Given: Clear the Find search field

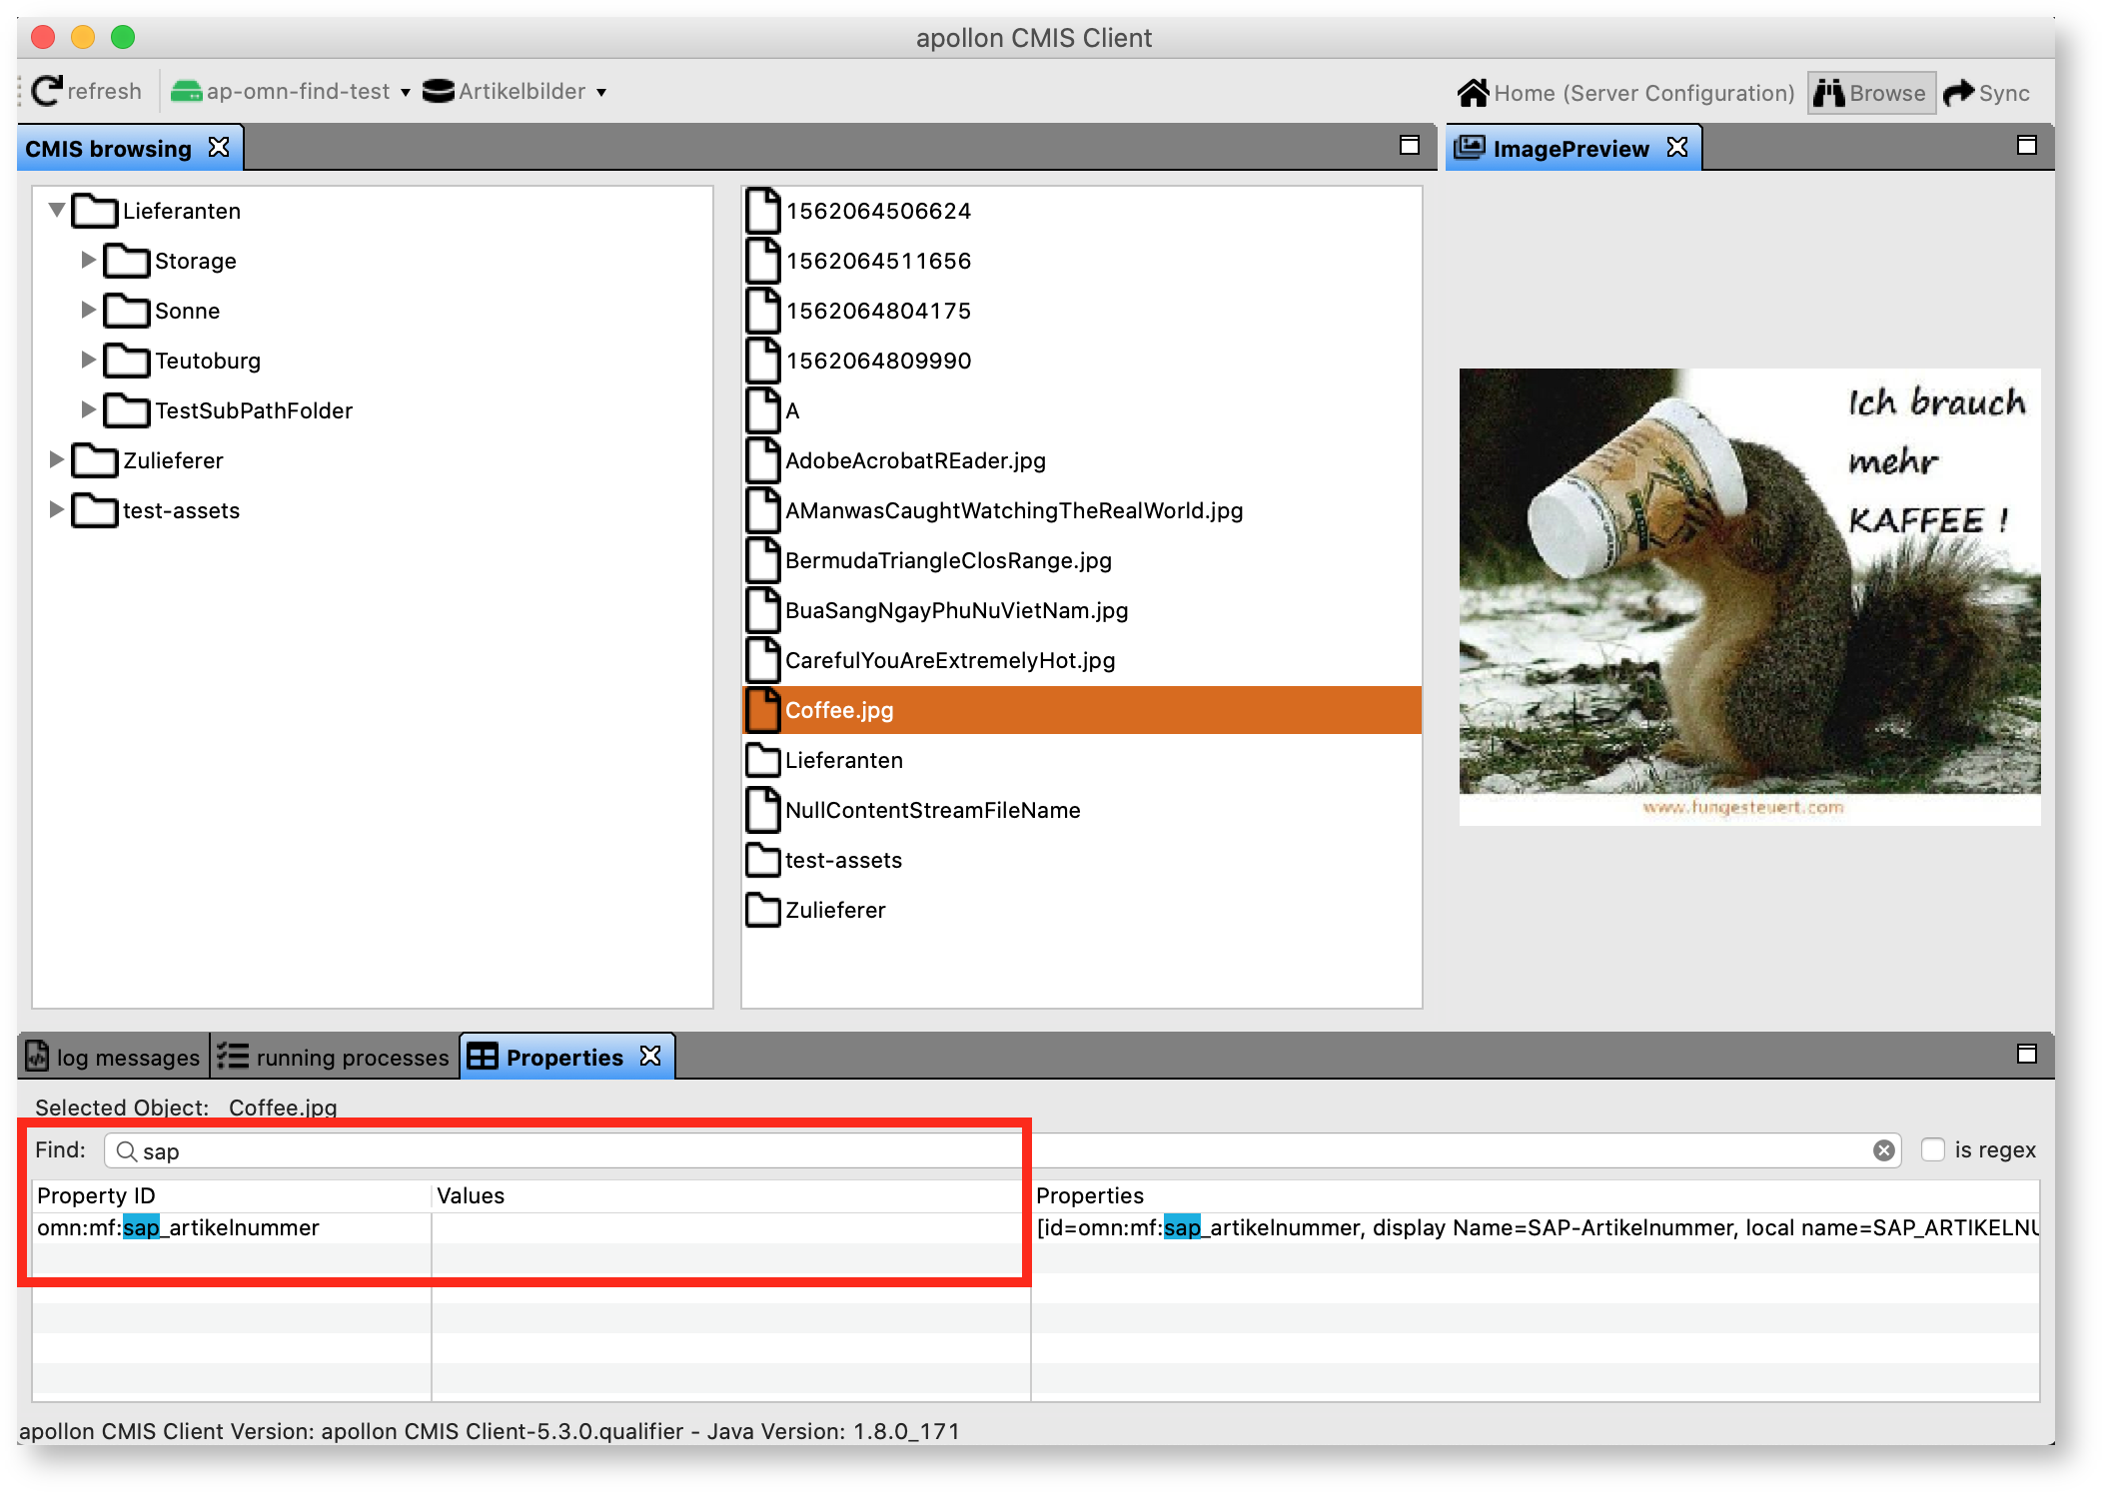Looking at the screenshot, I should [x=1883, y=1150].
